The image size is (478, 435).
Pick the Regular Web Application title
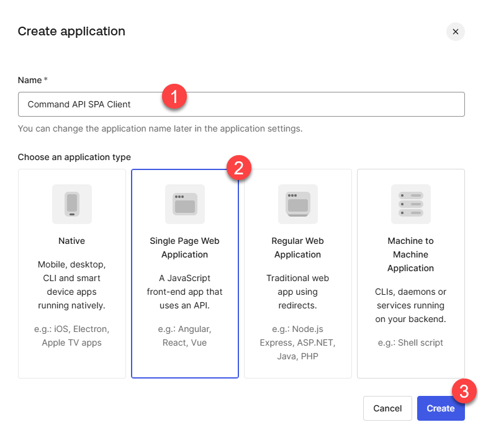tap(297, 248)
